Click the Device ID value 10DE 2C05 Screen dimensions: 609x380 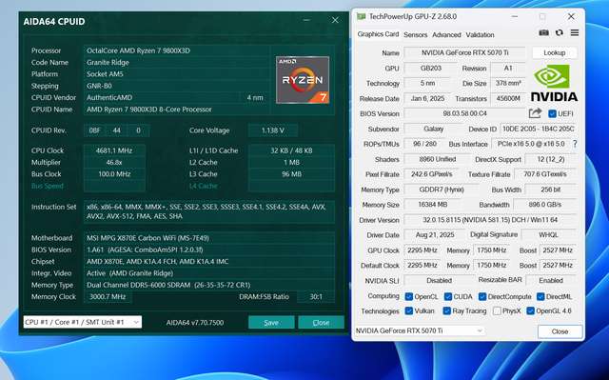click(538, 129)
